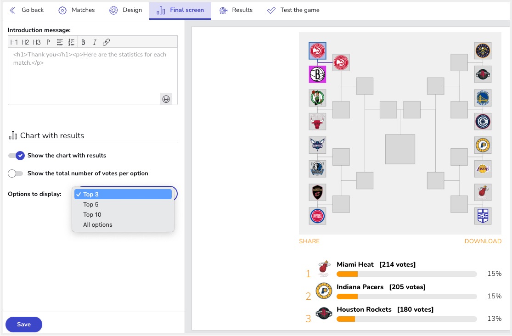Click the 'Houston Rockets [180 votes]' text
This screenshot has height=336, width=512.
385,309
